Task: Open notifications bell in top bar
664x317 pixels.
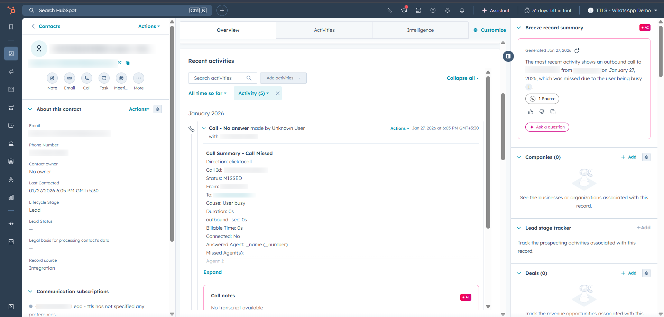Action: coord(462,10)
